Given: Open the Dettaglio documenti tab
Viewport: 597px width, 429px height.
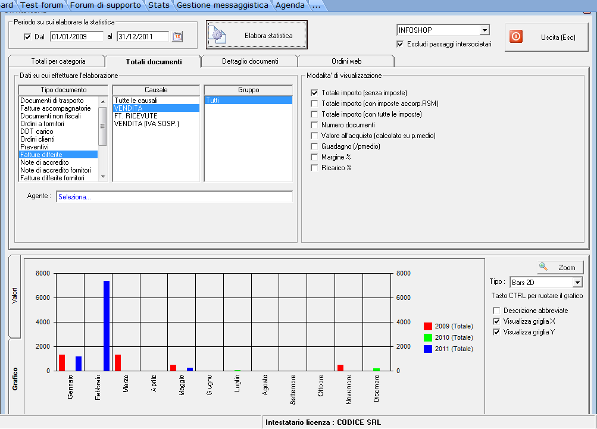Looking at the screenshot, I should point(250,61).
